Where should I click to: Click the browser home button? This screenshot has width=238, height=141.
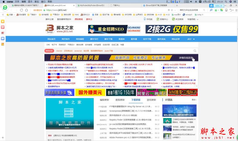tap(26, 10)
